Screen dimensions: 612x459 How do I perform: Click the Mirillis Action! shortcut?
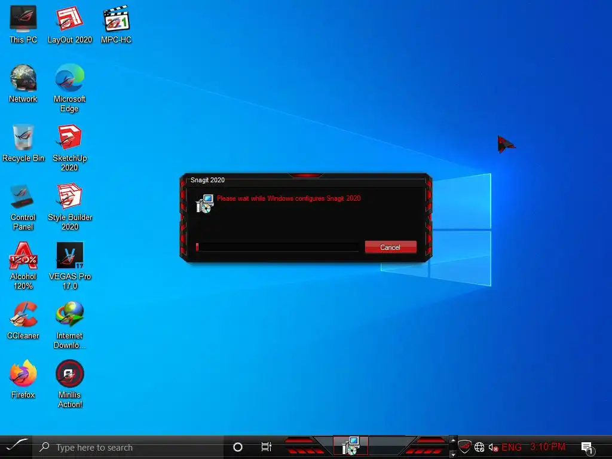pos(69,384)
